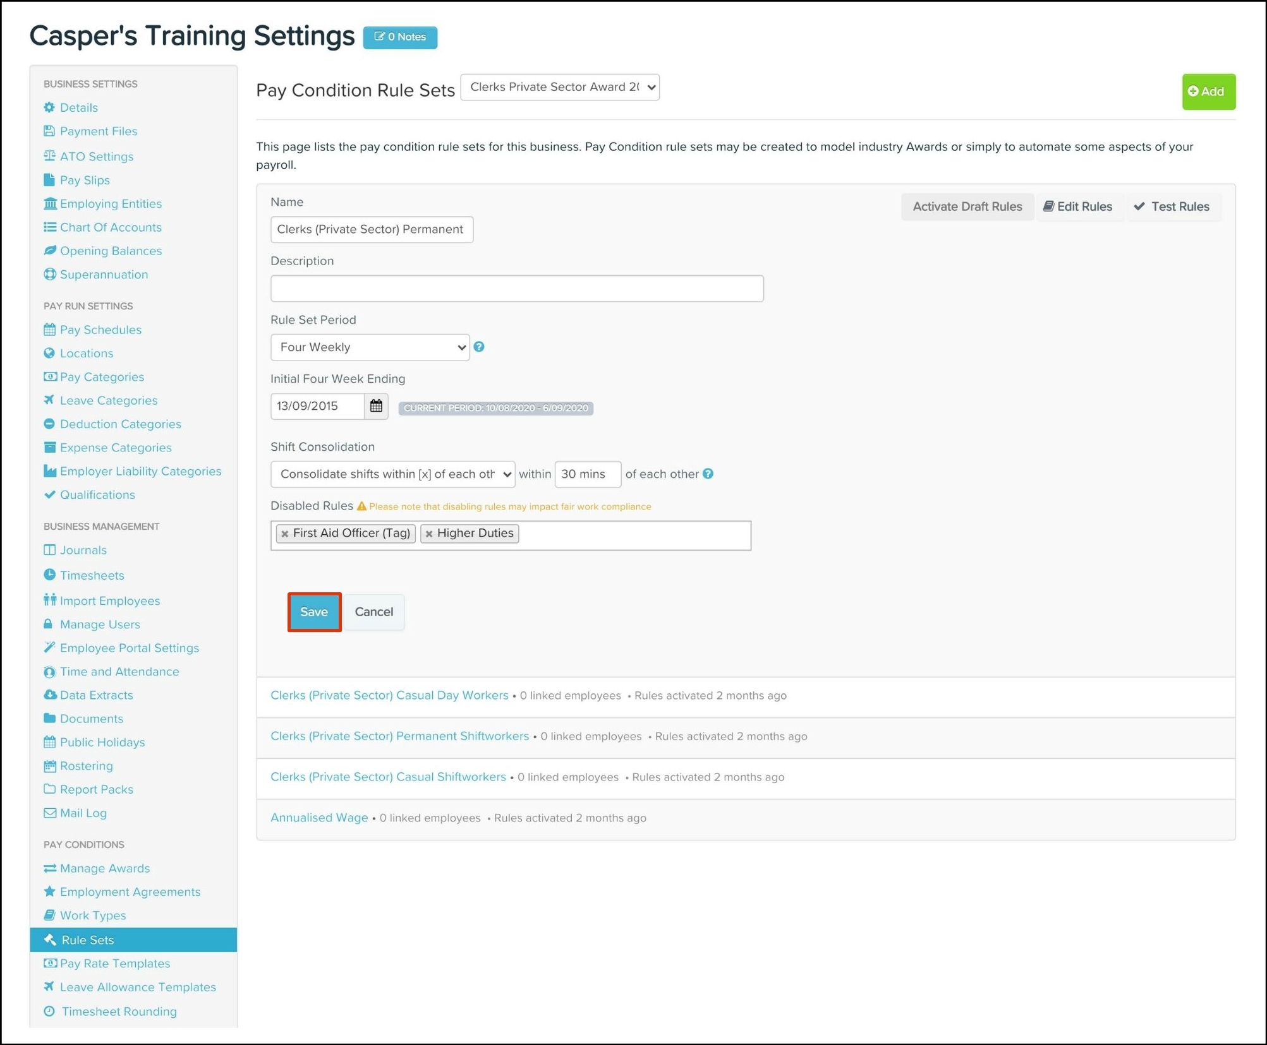The width and height of the screenshot is (1267, 1045).
Task: Remove the Higher Duties disabled rule
Action: pyautogui.click(x=429, y=534)
